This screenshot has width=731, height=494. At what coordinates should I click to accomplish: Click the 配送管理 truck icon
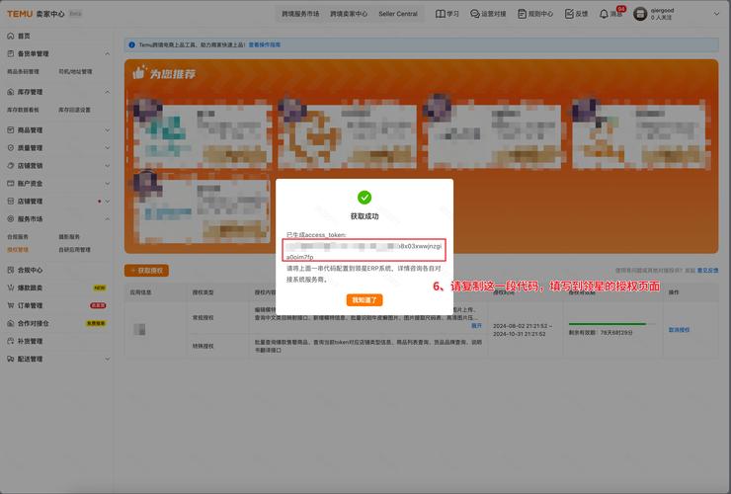click(10, 359)
